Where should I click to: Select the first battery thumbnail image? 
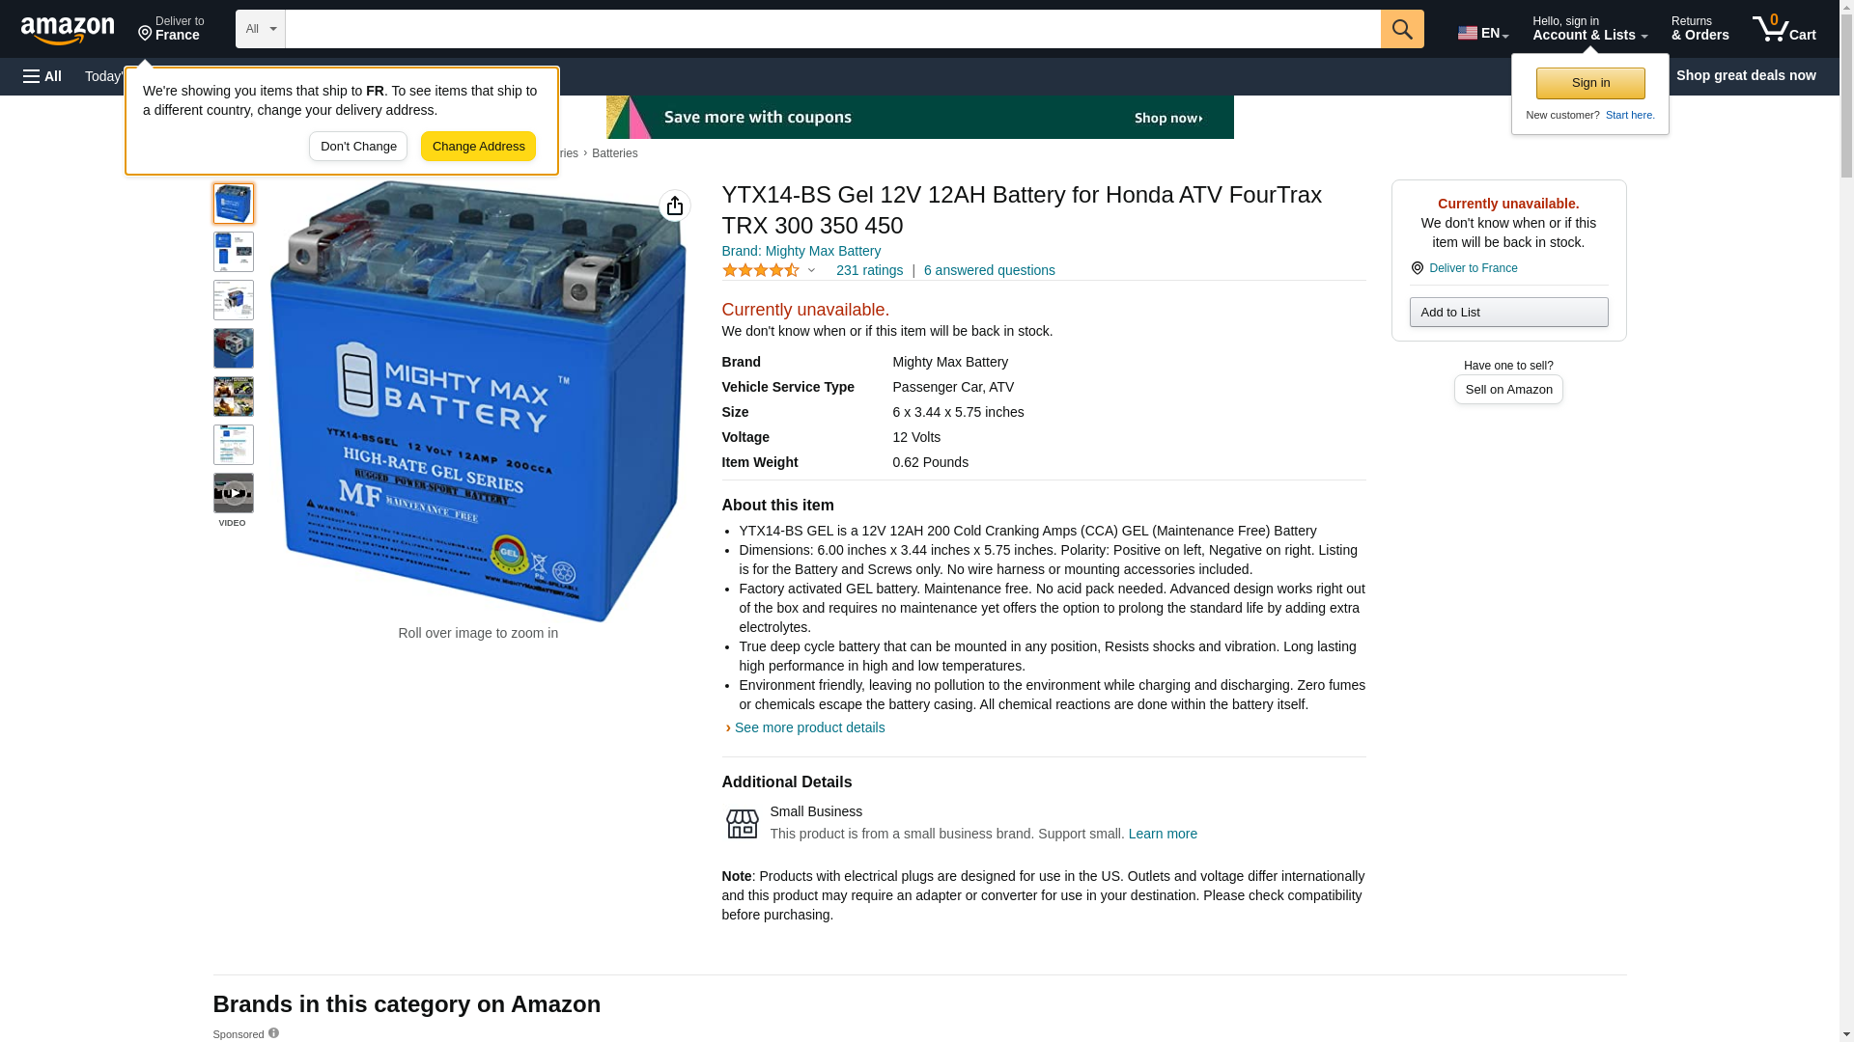[233, 204]
